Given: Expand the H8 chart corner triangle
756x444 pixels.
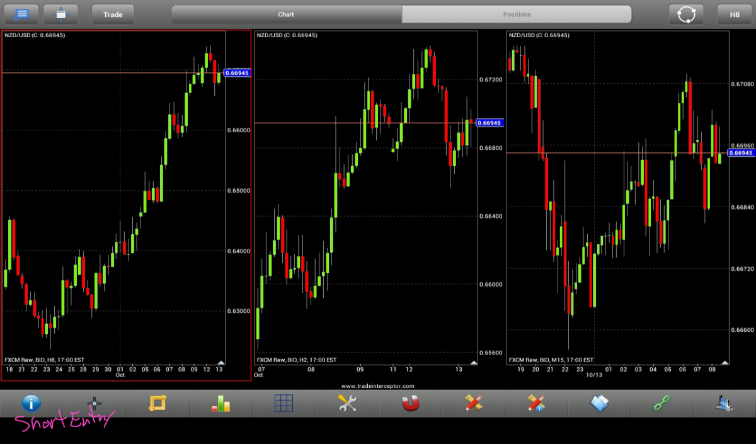Looking at the screenshot, I should (220, 362).
